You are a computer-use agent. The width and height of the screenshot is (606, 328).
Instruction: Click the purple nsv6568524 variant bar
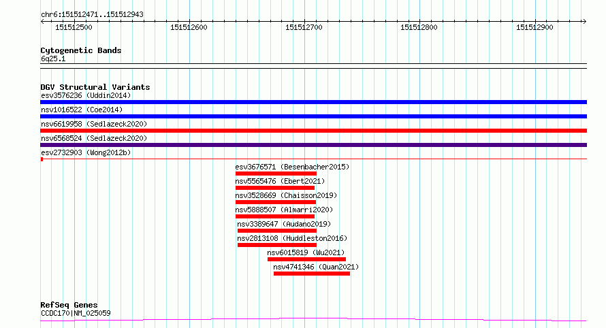tap(313, 145)
